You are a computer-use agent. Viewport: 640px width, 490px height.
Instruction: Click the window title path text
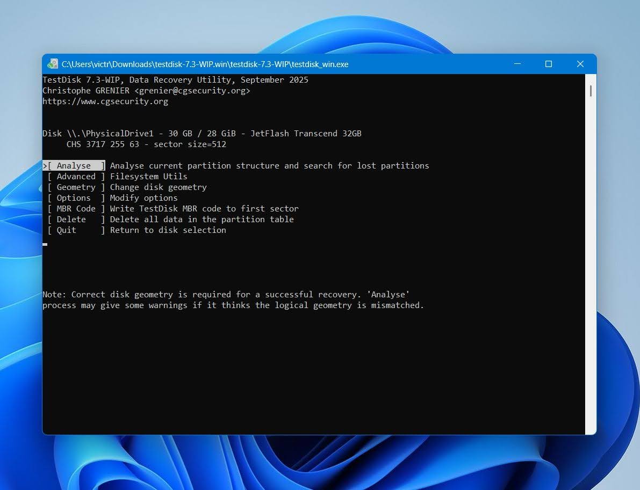[205, 64]
